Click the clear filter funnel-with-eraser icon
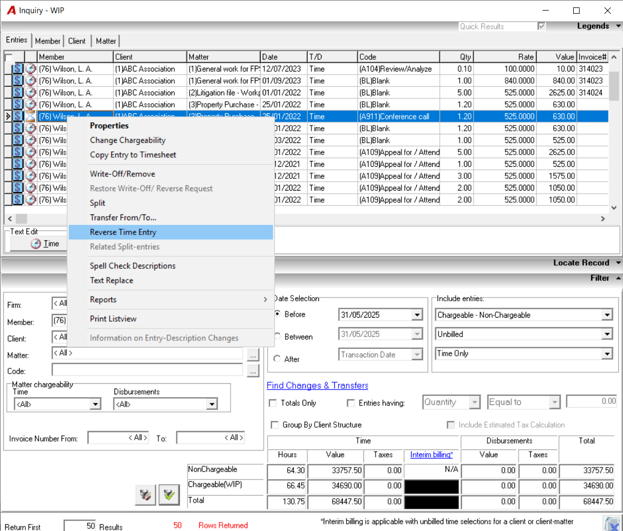This screenshot has height=531, width=623. pyautogui.click(x=145, y=495)
